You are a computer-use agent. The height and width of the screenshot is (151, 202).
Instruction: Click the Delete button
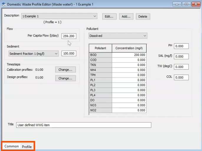pos(143,17)
